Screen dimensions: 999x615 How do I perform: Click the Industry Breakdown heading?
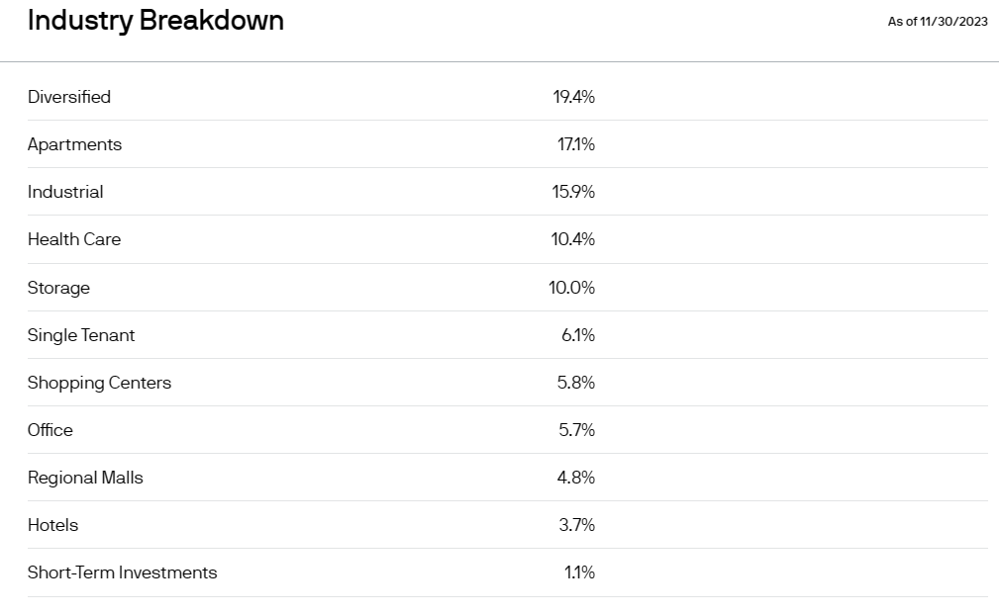click(155, 21)
